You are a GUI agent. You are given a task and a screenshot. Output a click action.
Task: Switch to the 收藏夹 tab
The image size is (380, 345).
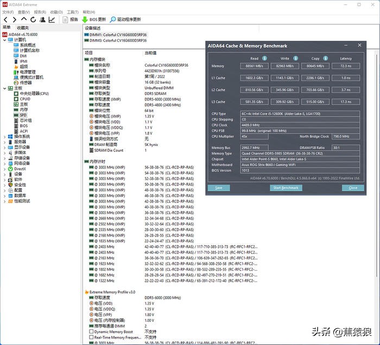coord(23,28)
